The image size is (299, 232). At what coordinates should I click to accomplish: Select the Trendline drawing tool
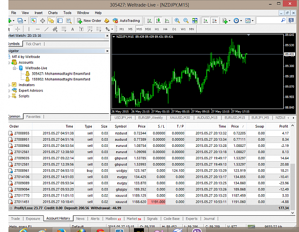coord(46,29)
